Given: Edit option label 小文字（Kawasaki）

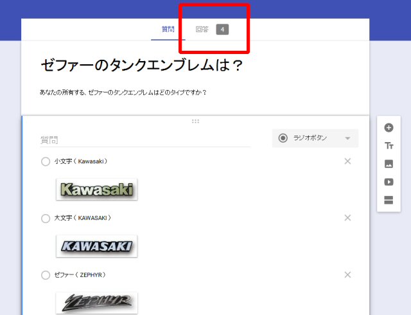Looking at the screenshot, I should point(81,161).
